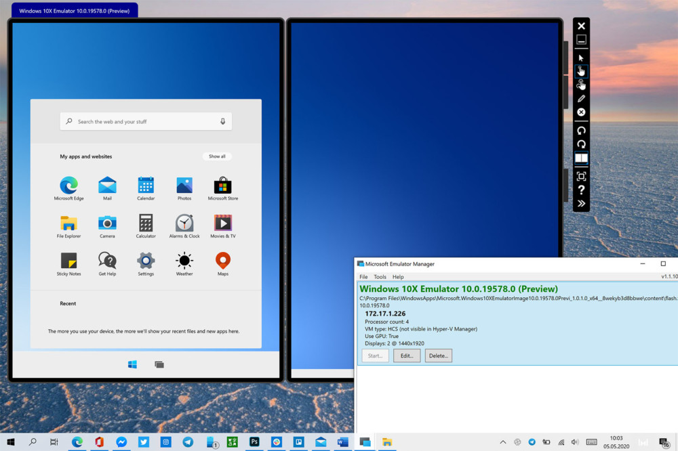Open Photos app in emulator launcher
This screenshot has height=451, width=678.
[184, 189]
